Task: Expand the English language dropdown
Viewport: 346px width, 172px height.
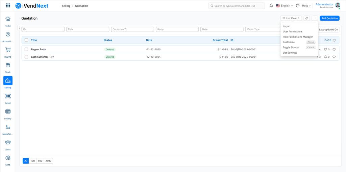Action: 284,6
